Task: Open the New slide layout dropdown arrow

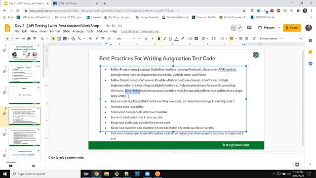Action: coord(12,39)
